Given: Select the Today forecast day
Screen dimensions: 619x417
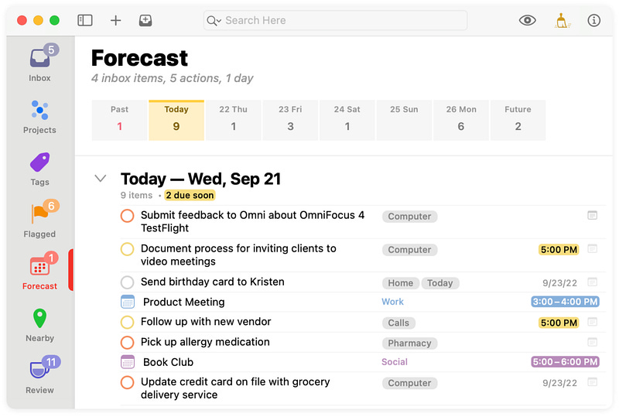Looking at the screenshot, I should pyautogui.click(x=176, y=120).
